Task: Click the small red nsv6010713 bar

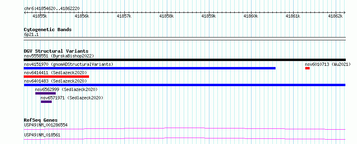Action: 307,68
